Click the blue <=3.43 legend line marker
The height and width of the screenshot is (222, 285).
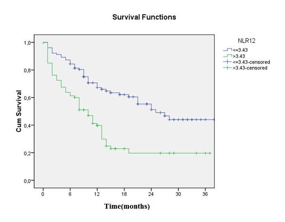click(x=227, y=50)
